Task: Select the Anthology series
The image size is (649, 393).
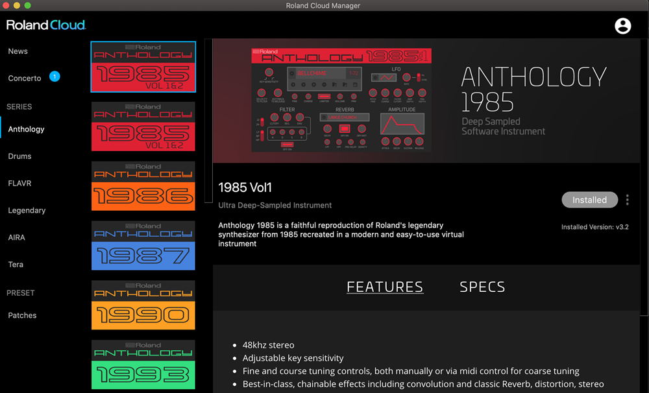Action: [26, 129]
